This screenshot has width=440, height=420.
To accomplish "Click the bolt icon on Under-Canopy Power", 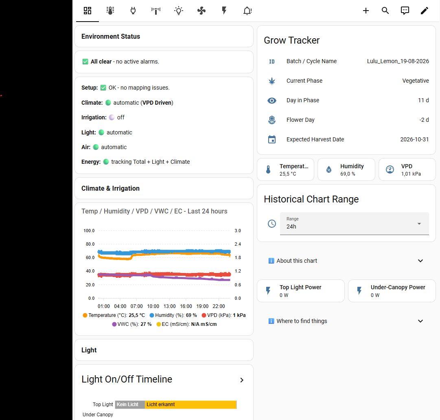I will pyautogui.click(x=359, y=290).
